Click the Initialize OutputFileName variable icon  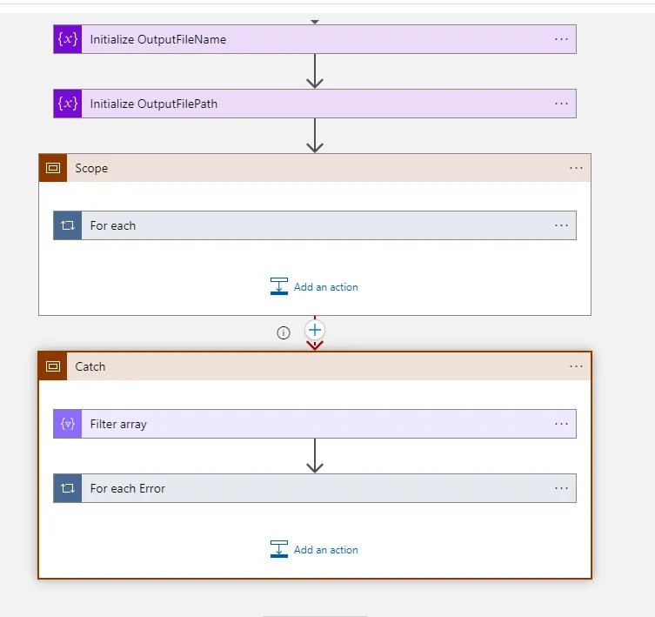68,39
